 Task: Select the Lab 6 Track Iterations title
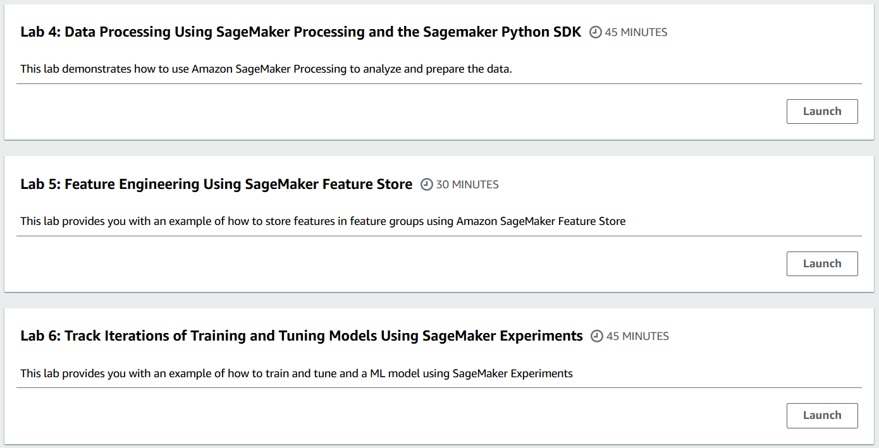pyautogui.click(x=302, y=336)
